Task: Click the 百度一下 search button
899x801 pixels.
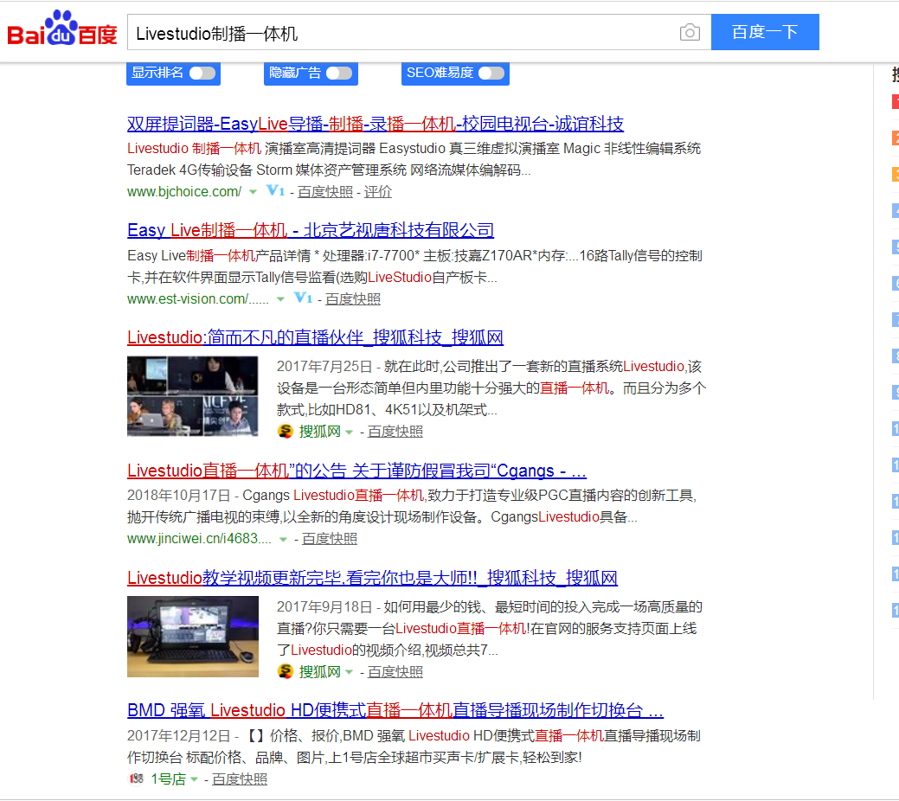Action: [x=765, y=32]
